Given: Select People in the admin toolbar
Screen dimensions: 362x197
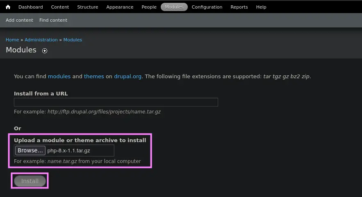Looking at the screenshot, I should coord(149,7).
